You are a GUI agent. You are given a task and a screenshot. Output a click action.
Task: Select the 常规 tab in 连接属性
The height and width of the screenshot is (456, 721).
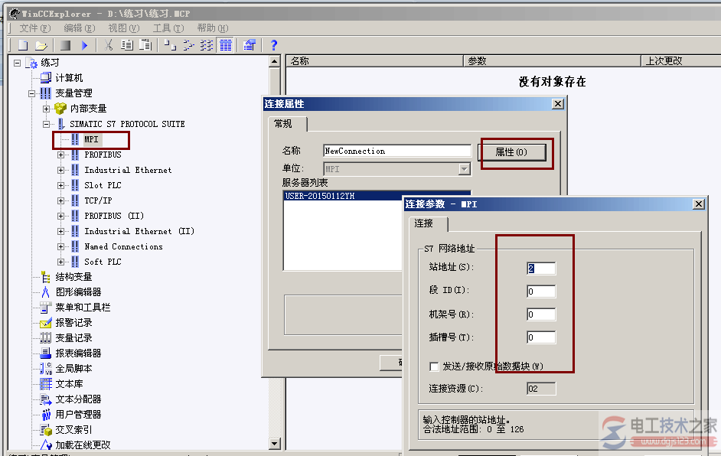click(287, 124)
